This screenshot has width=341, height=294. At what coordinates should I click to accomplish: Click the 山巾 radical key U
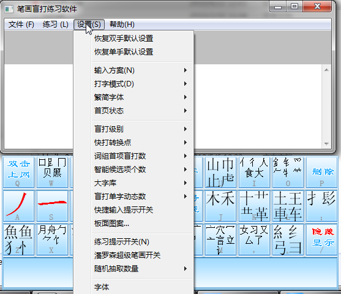coord(220,172)
